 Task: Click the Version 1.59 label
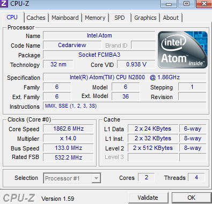(x=57, y=199)
